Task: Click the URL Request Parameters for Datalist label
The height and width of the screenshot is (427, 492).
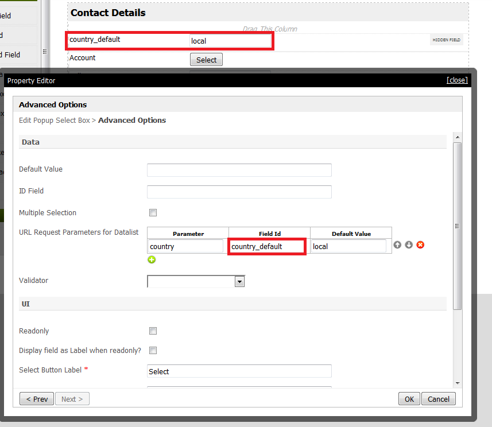Action: pyautogui.click(x=79, y=232)
